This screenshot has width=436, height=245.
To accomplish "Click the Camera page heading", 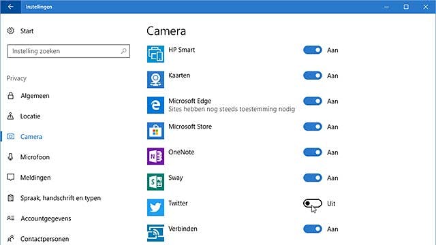I will pos(166,31).
